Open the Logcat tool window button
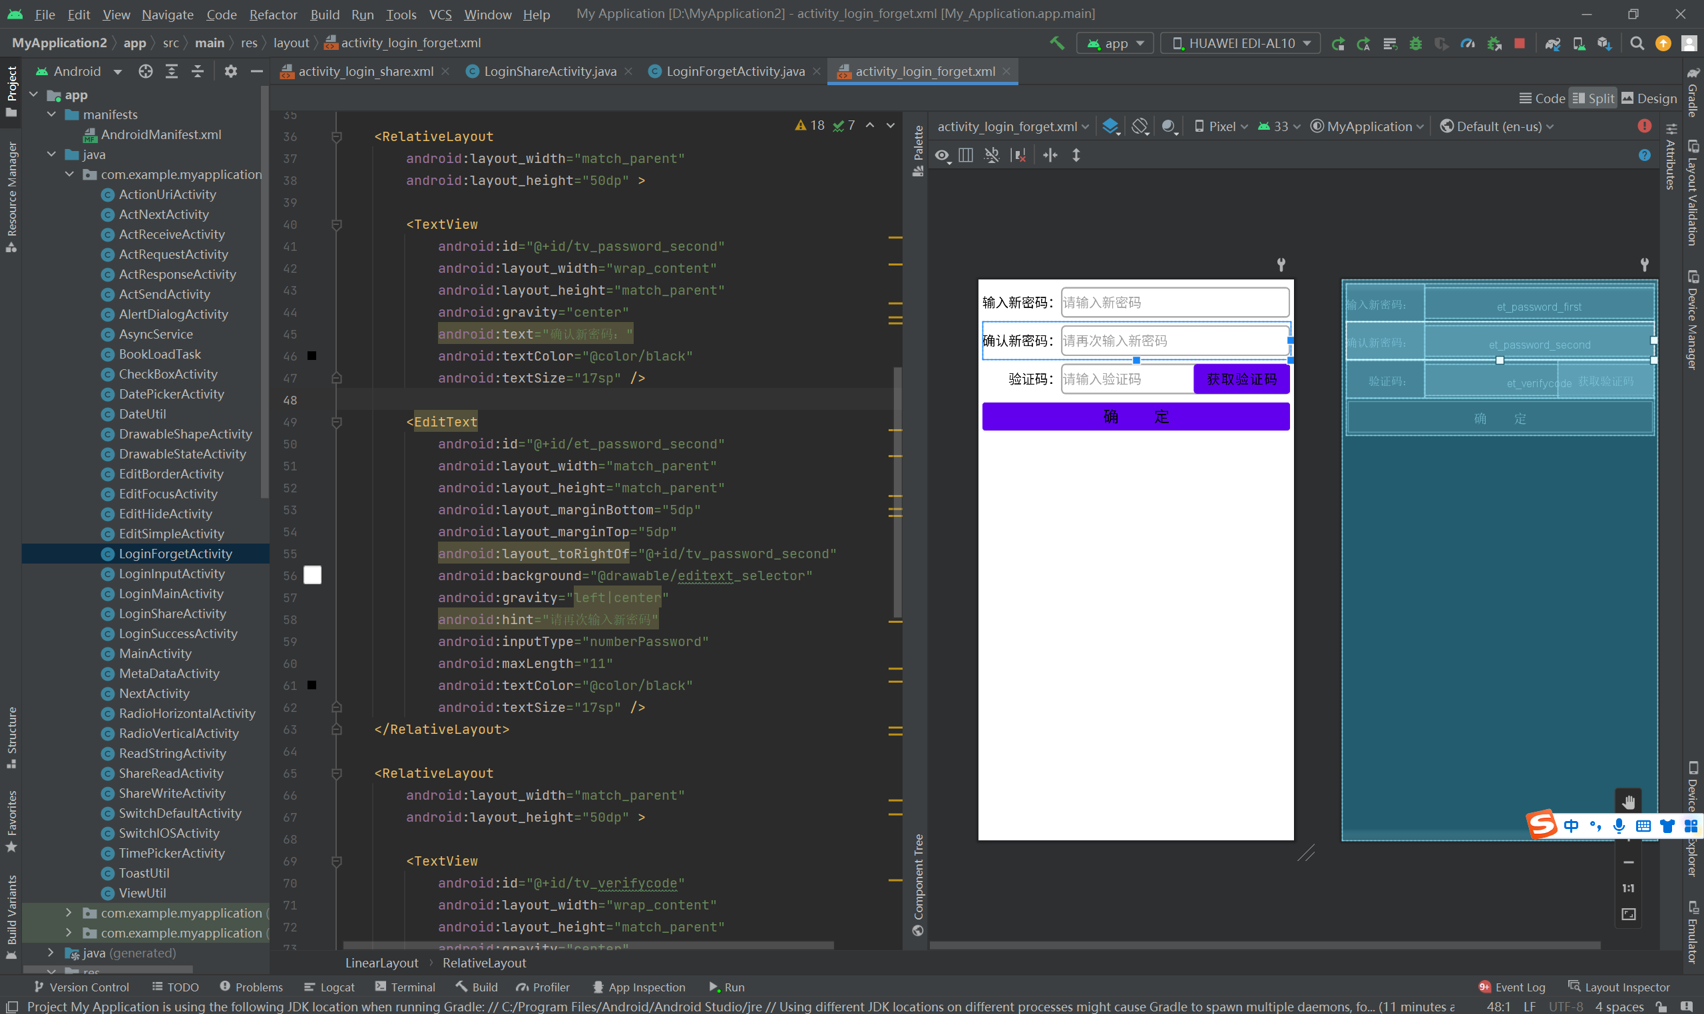Screen dimensions: 1704x1014 [x=329, y=987]
